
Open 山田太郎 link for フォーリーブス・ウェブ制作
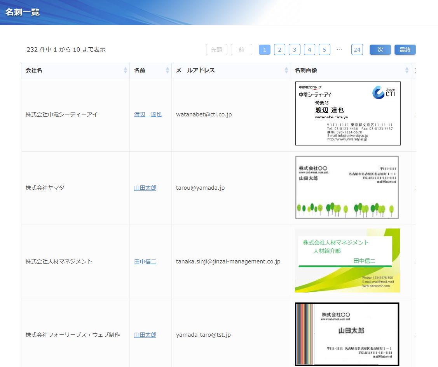145,335
